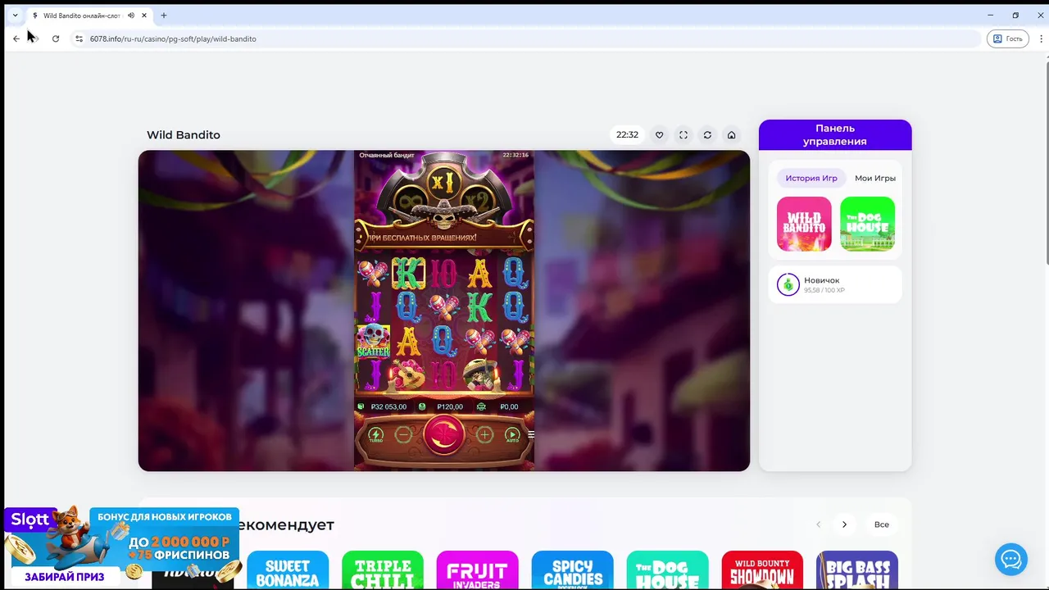Mute the tab via the speaker icon
The height and width of the screenshot is (590, 1049).
[x=131, y=16]
